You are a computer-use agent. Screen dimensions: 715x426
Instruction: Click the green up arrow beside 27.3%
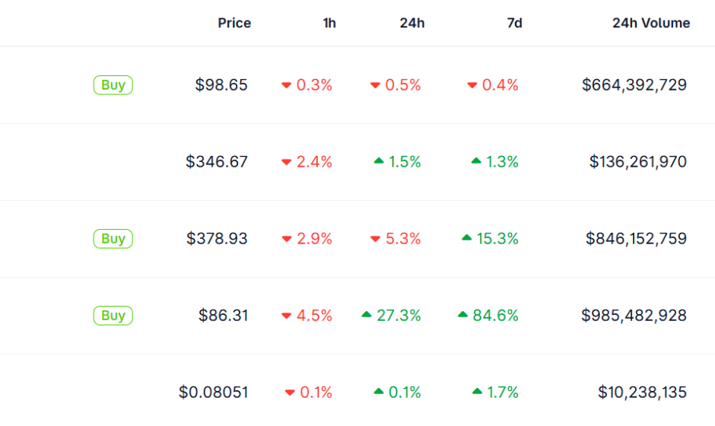(367, 315)
